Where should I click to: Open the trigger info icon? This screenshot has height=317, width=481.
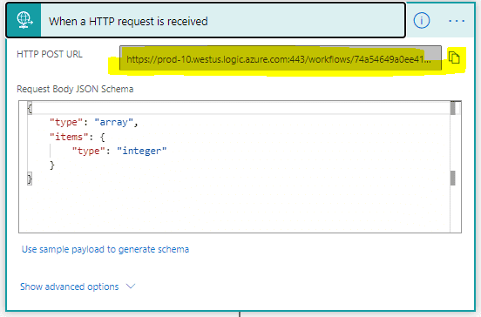click(x=422, y=21)
